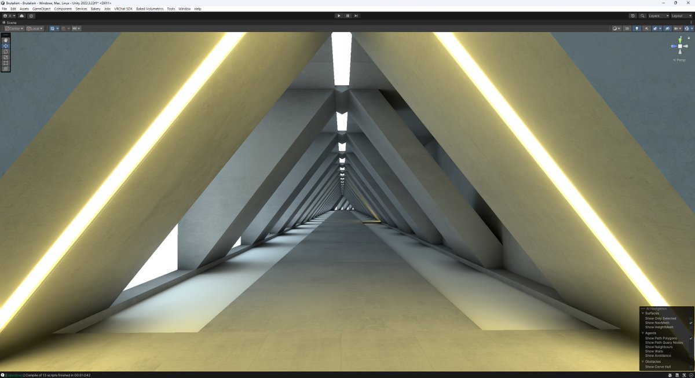
Task: Disable Show Path Polygons option
Action: coord(691,338)
